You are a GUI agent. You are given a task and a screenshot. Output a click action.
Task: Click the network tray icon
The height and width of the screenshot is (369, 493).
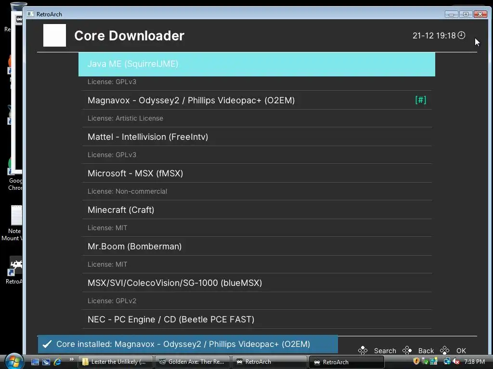(x=446, y=361)
